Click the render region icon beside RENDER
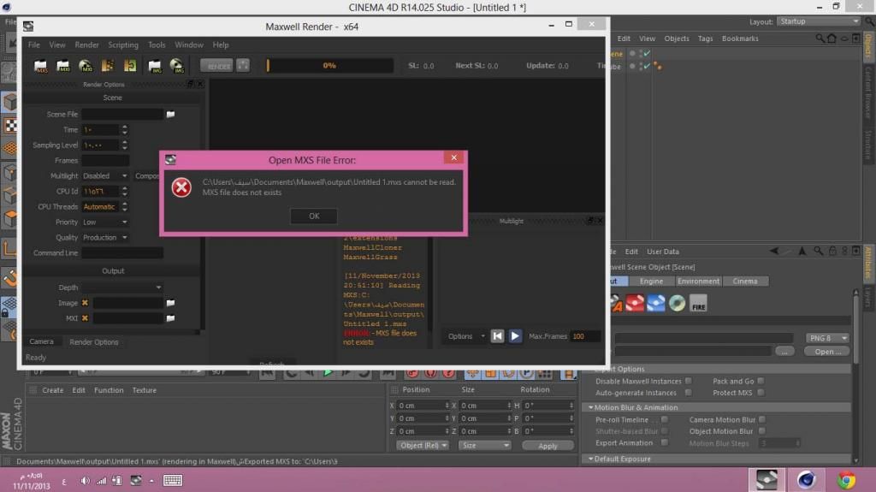The width and height of the screenshot is (876, 492). pyautogui.click(x=243, y=65)
